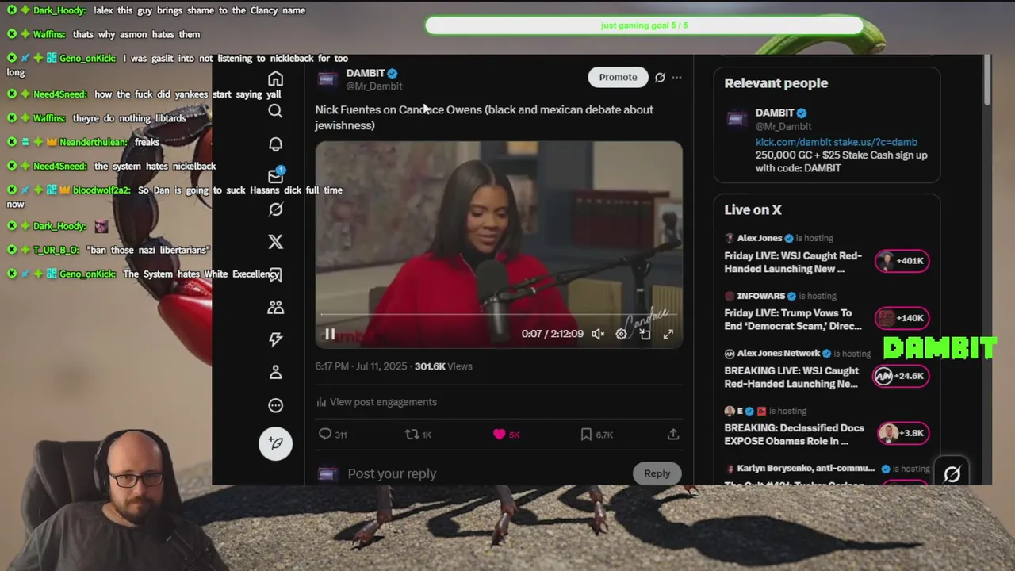Image resolution: width=1015 pixels, height=571 pixels.
Task: Click Alex Jones host name in Live on X
Action: 760,238
